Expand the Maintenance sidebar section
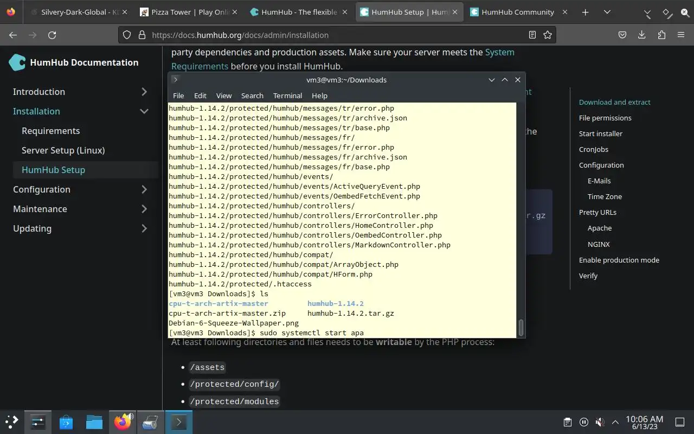This screenshot has width=694, height=434. point(144,209)
